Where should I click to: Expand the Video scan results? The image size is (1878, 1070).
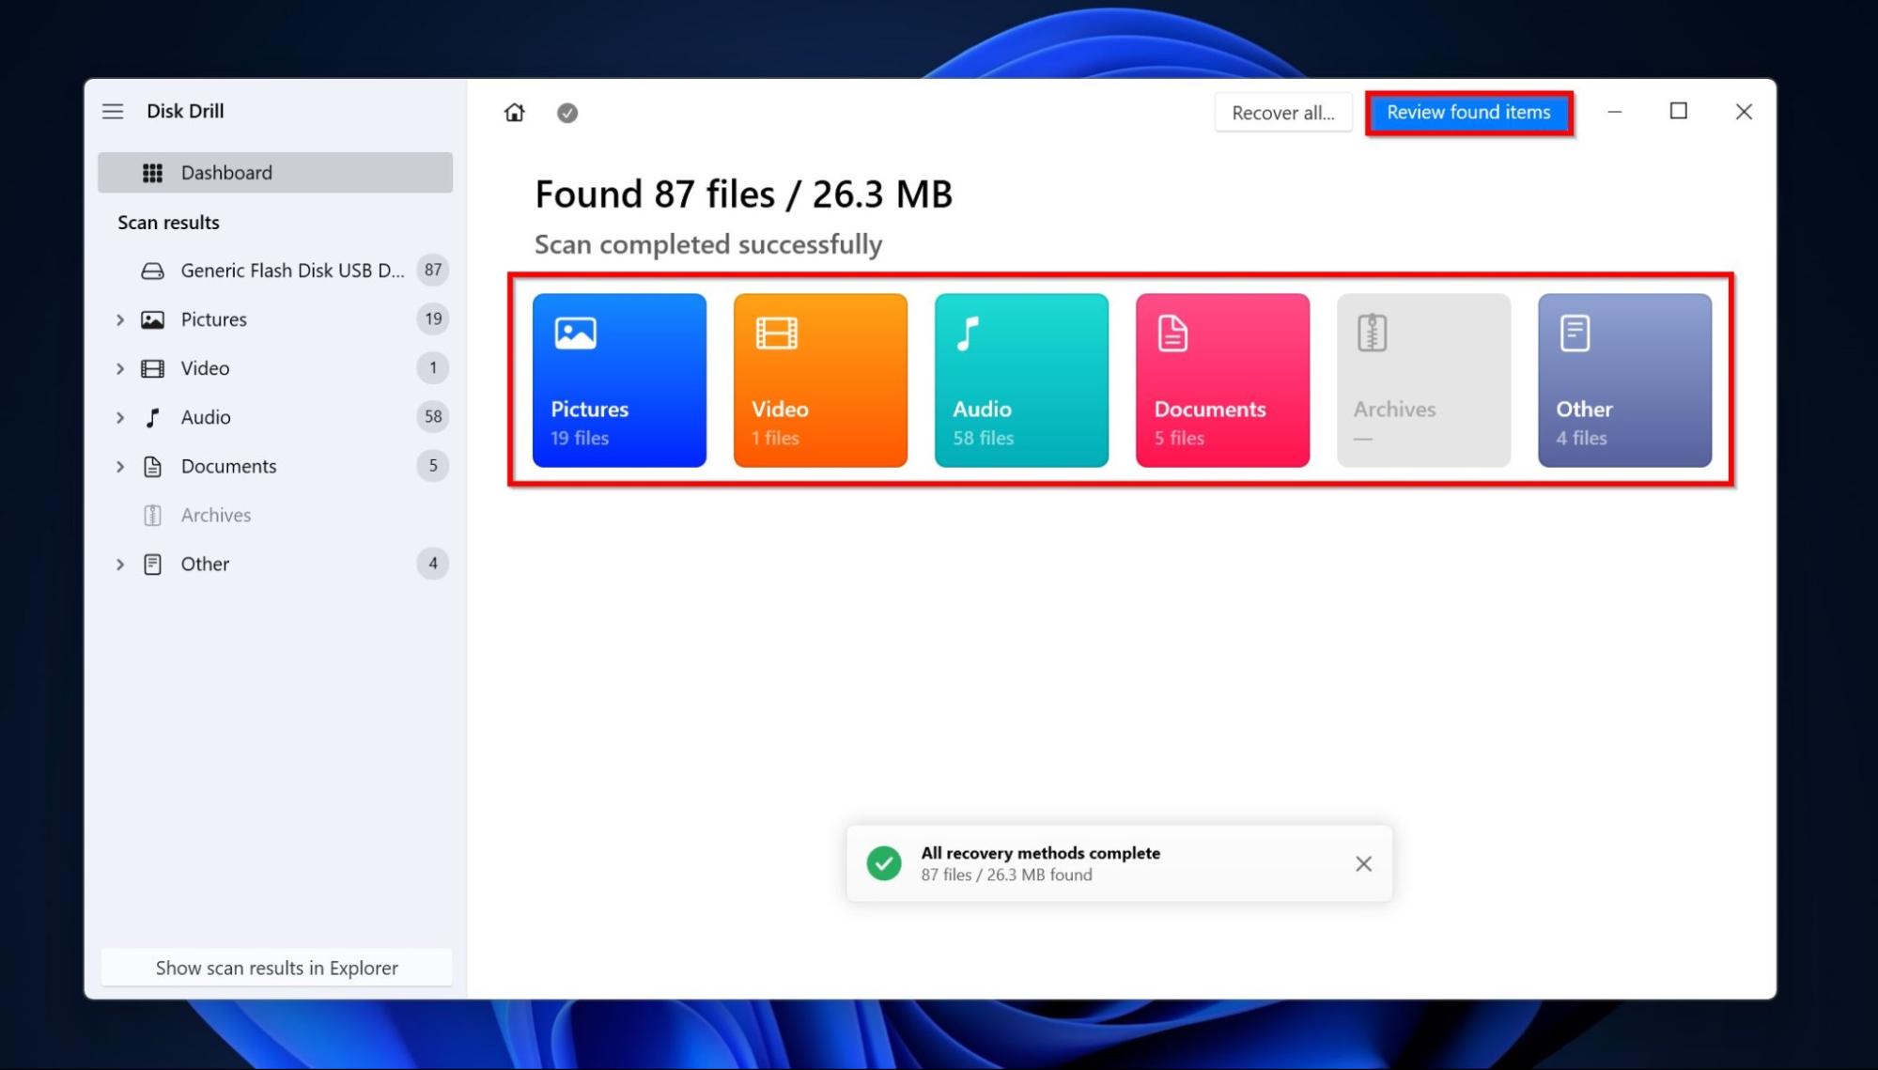120,367
